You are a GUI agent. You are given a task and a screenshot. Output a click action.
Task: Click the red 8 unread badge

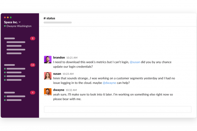[33, 38]
